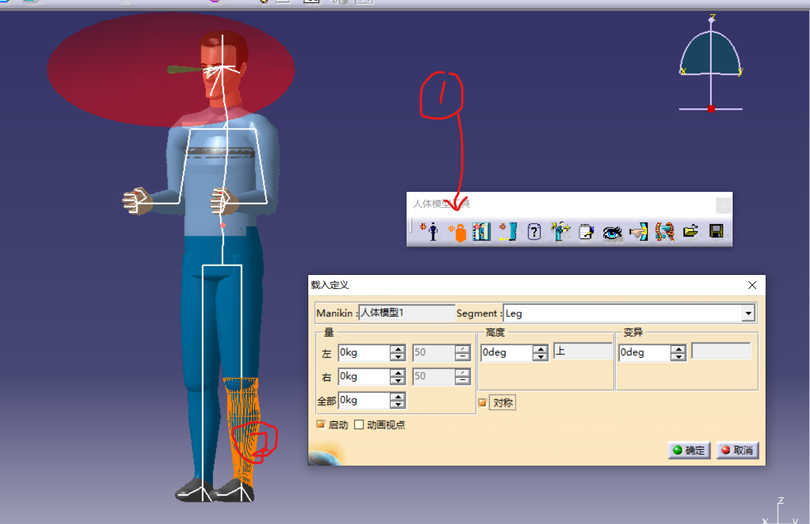The height and width of the screenshot is (524, 810).
Task: Click the save diskette icon on the toolbar
Action: tap(715, 231)
